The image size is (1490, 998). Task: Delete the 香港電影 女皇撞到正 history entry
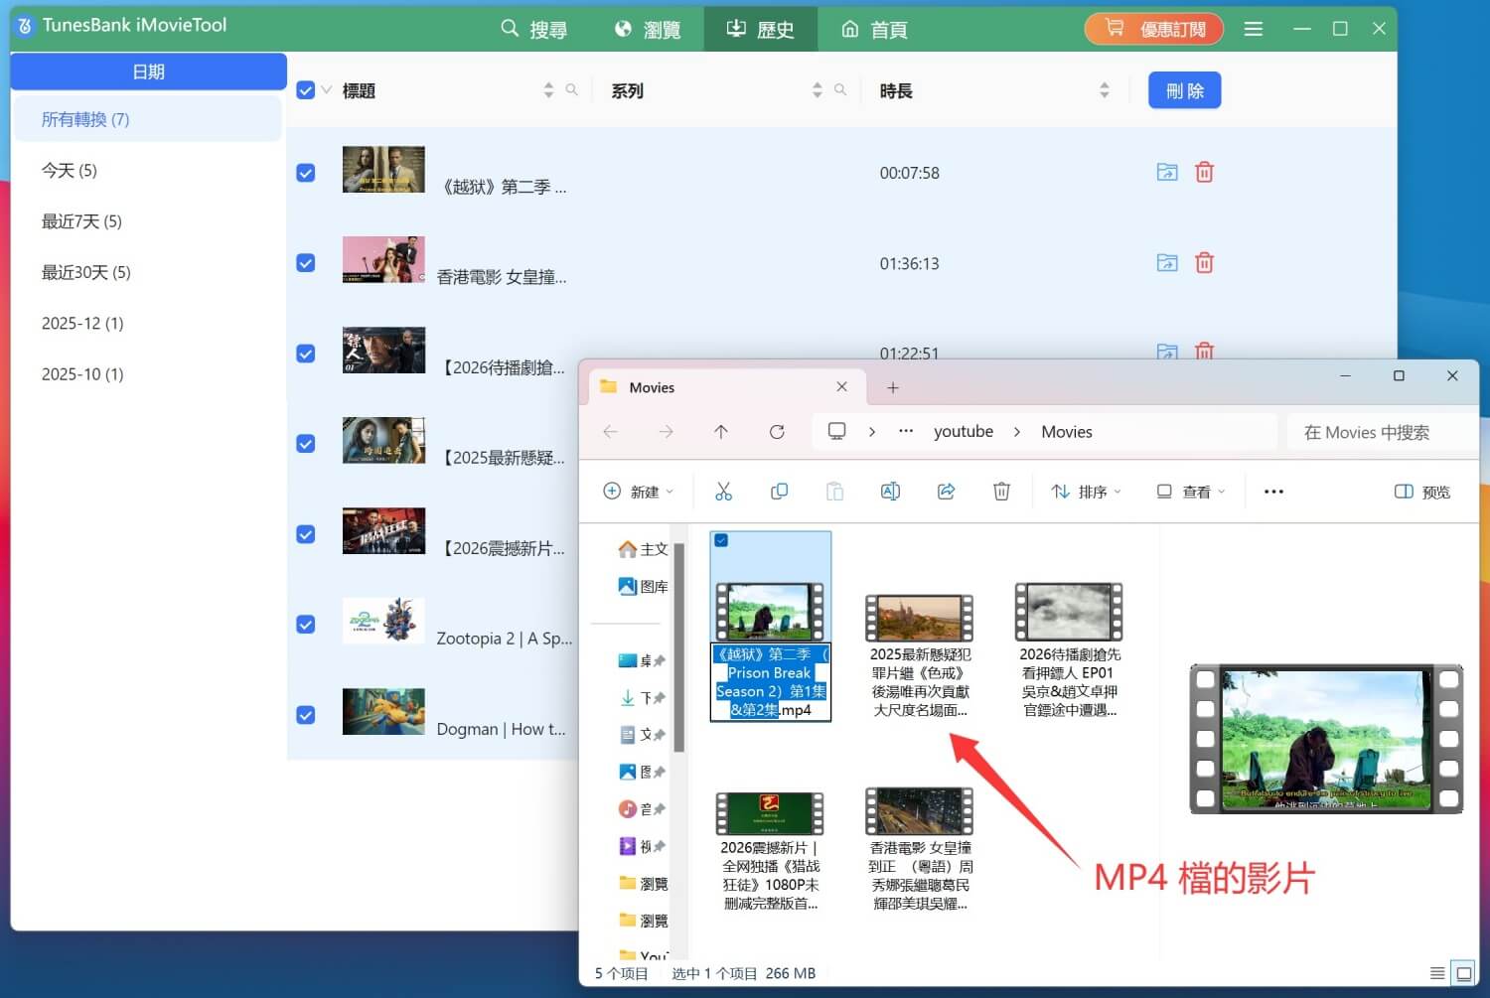[1204, 262]
